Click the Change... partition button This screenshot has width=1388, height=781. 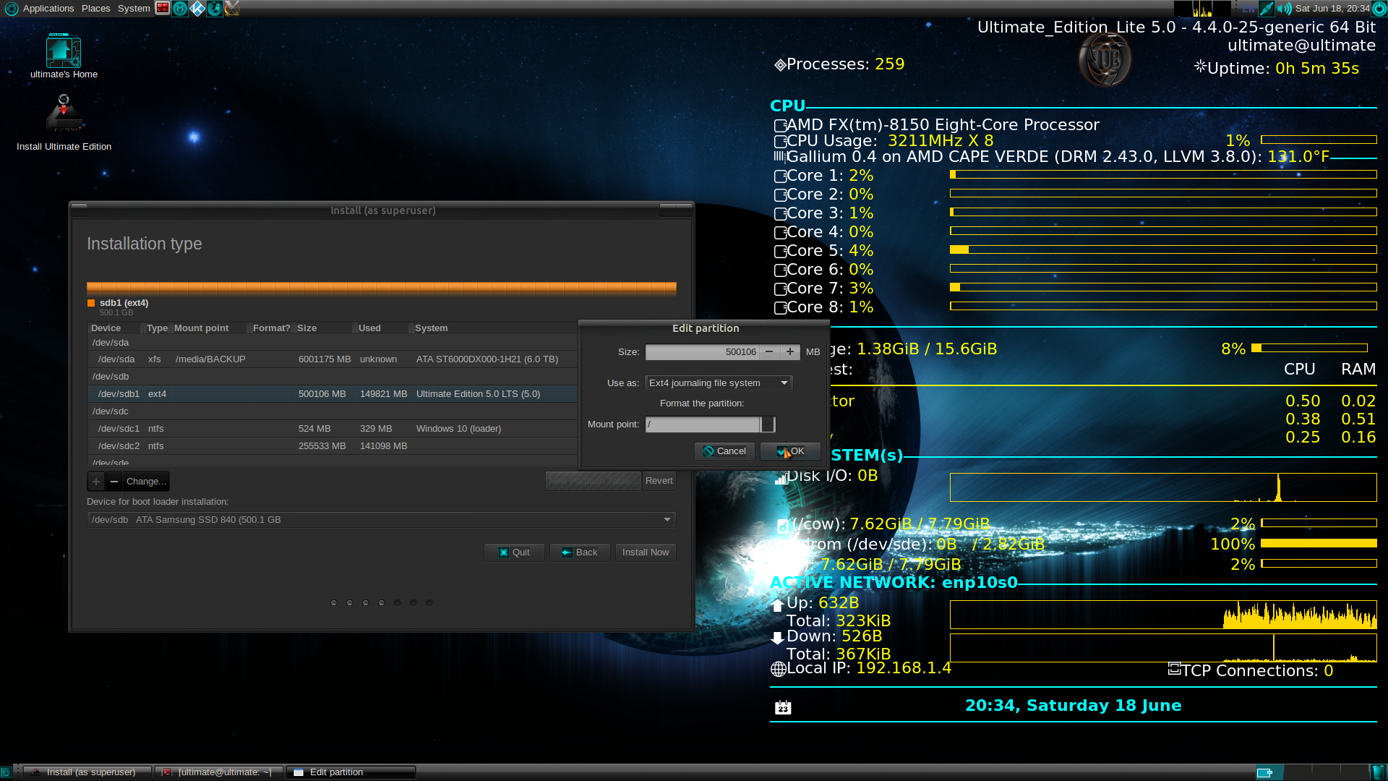click(146, 482)
